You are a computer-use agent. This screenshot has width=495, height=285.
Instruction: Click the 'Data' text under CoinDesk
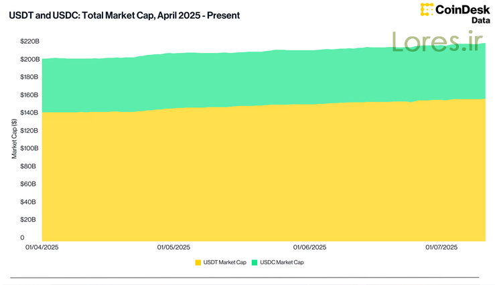pos(481,20)
